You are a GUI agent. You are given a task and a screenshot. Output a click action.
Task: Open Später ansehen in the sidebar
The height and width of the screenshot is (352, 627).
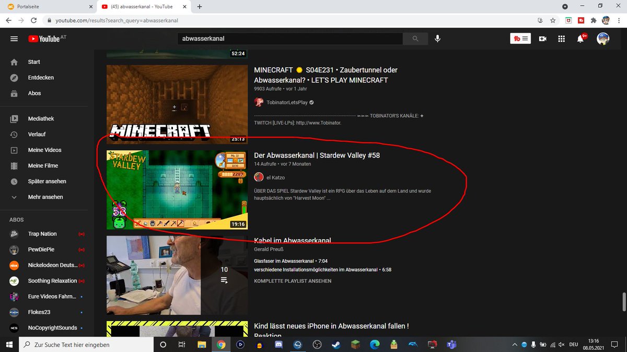coord(47,181)
